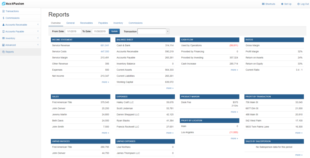Expand the Accounts Receivable chevron
The height and width of the screenshot is (158, 310).
38,25
